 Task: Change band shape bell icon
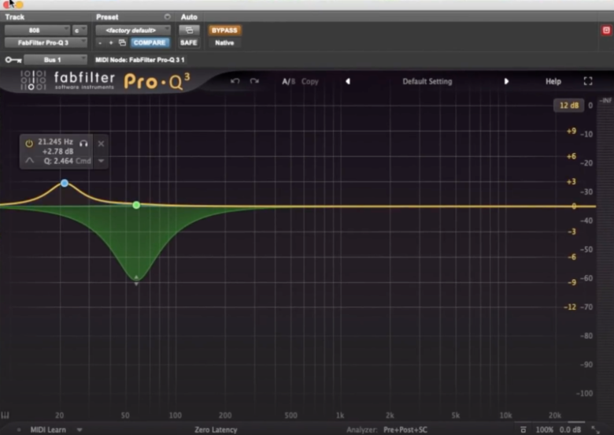point(30,160)
